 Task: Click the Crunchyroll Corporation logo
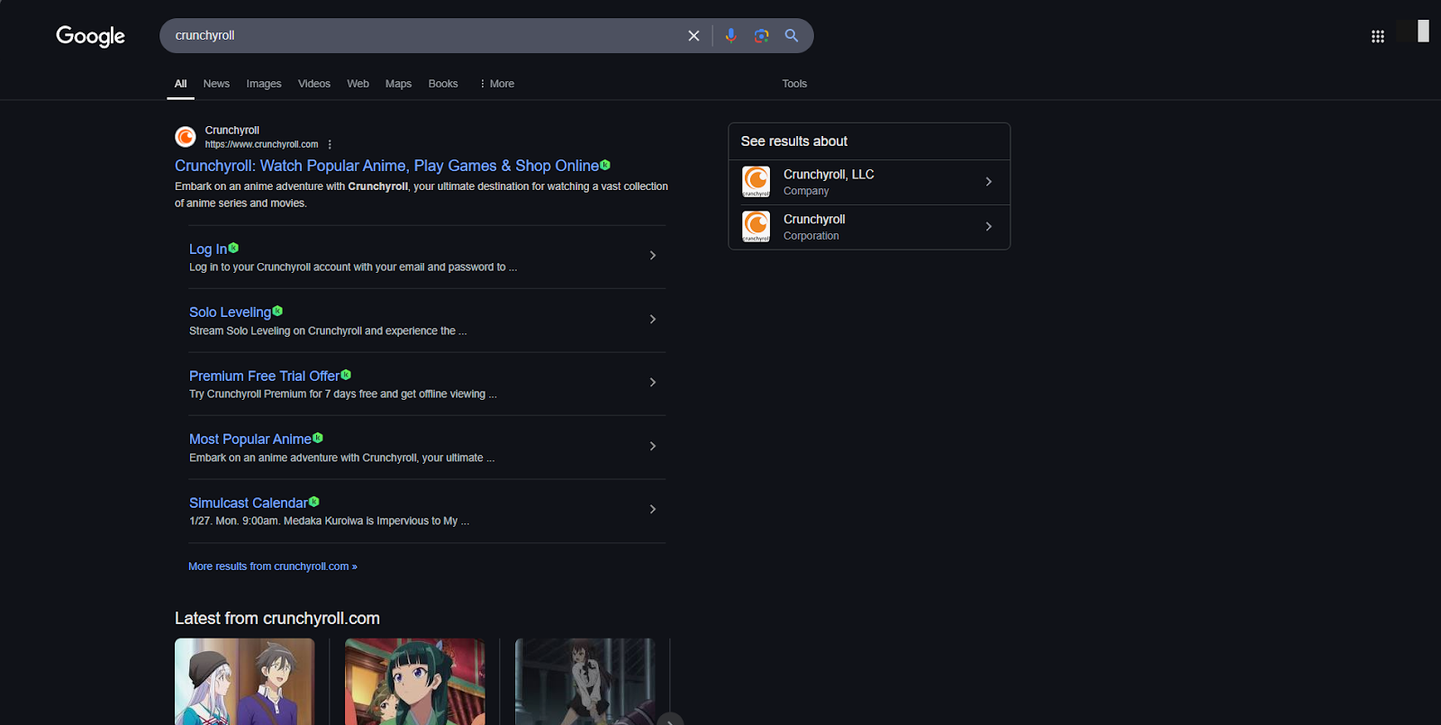pos(756,227)
